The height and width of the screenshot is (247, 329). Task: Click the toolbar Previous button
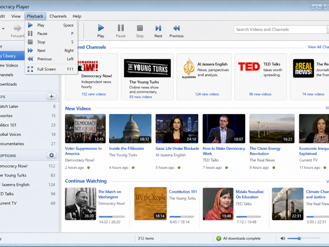click(176, 31)
